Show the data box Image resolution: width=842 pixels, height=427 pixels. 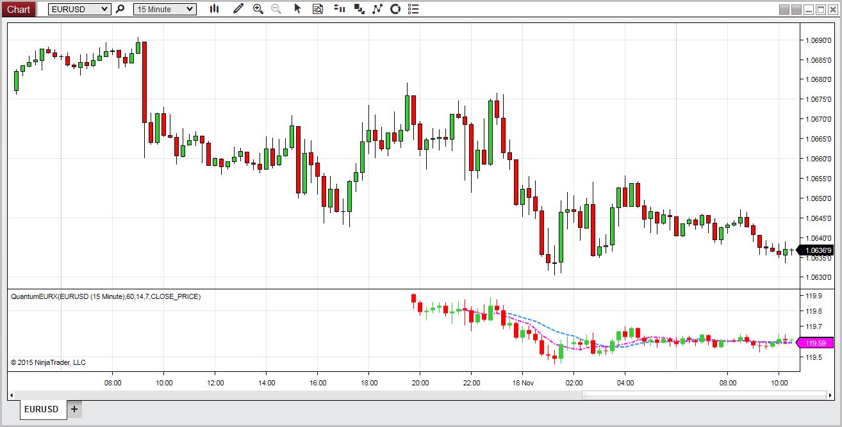click(318, 9)
